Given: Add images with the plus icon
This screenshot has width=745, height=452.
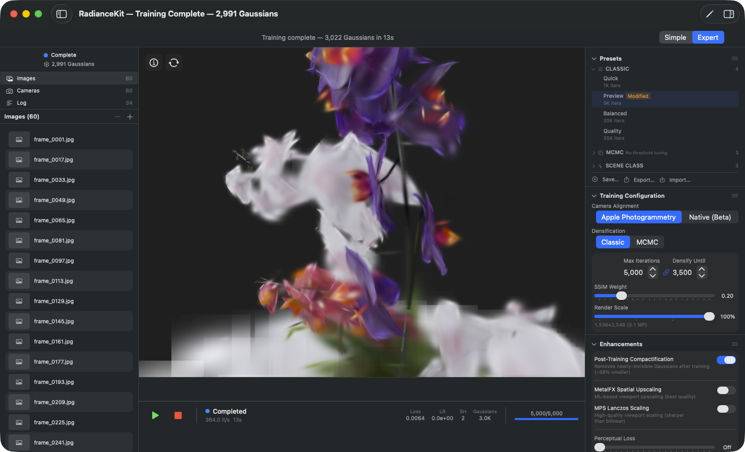Looking at the screenshot, I should (x=130, y=117).
